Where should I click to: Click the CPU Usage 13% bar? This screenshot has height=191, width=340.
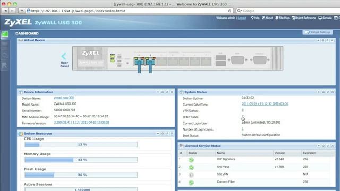[x=81, y=144]
